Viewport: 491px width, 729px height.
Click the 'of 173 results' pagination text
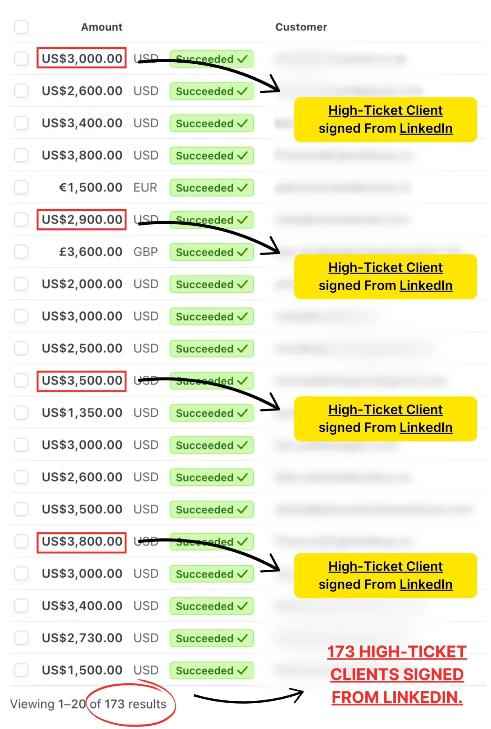click(x=128, y=704)
